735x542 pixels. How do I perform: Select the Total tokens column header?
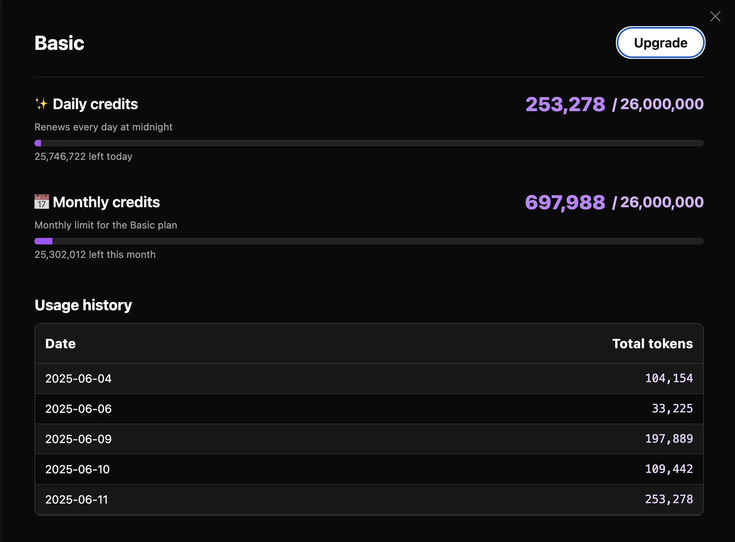pos(652,343)
